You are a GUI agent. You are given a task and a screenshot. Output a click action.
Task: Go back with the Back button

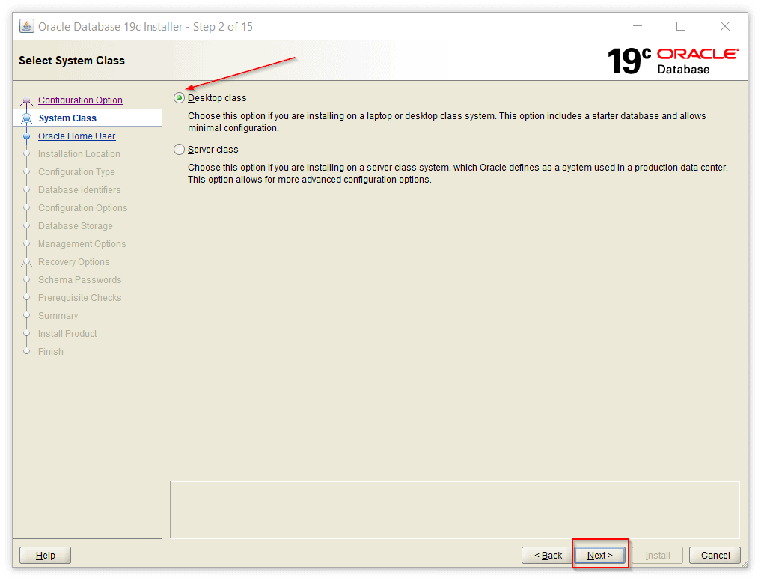click(548, 556)
